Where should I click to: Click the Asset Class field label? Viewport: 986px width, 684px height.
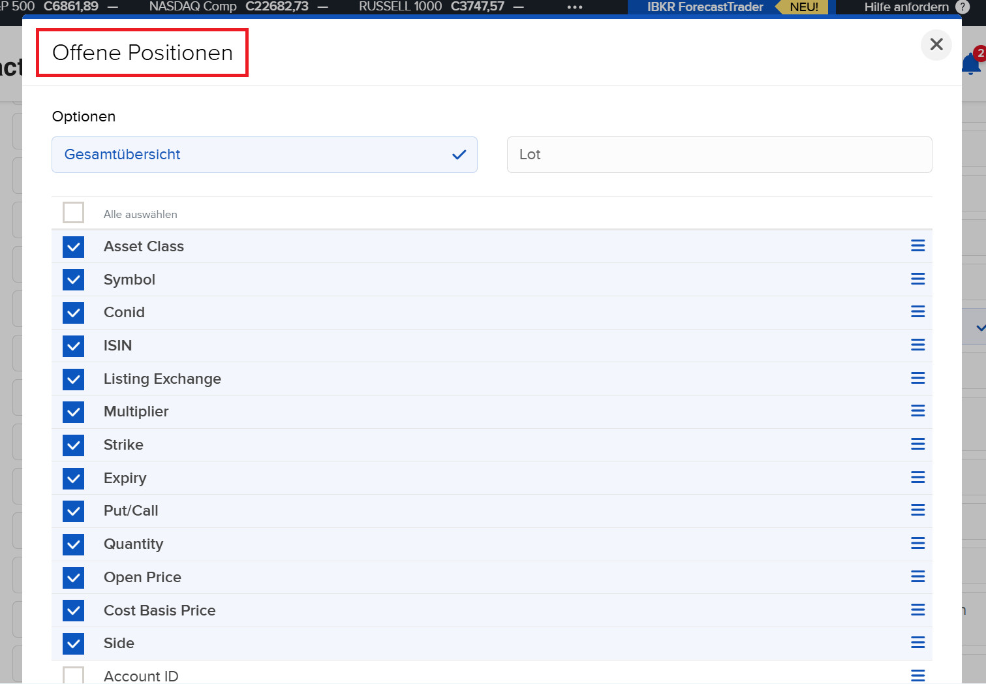tap(144, 246)
